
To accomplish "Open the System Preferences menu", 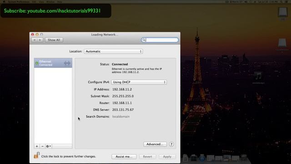I will [x=19, y=2].
